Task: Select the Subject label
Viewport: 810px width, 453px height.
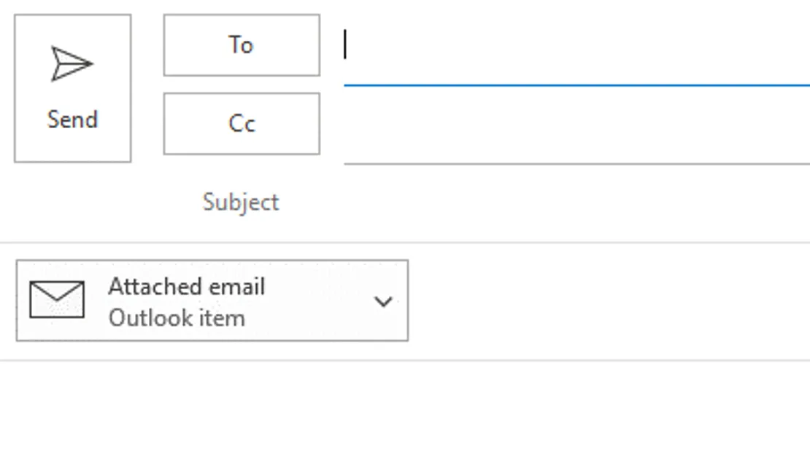Action: (239, 202)
